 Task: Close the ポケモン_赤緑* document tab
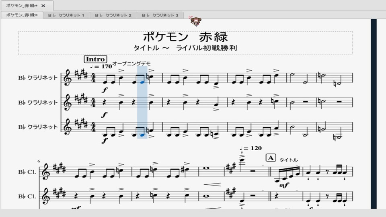43,5
